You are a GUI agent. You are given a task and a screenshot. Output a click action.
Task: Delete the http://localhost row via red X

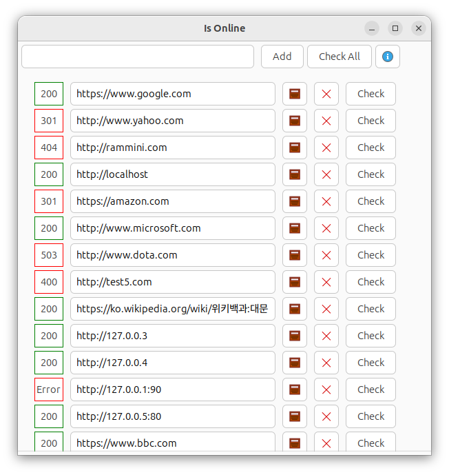(326, 174)
